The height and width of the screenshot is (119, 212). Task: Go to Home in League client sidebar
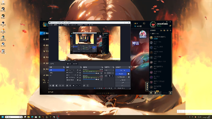tap(45, 33)
